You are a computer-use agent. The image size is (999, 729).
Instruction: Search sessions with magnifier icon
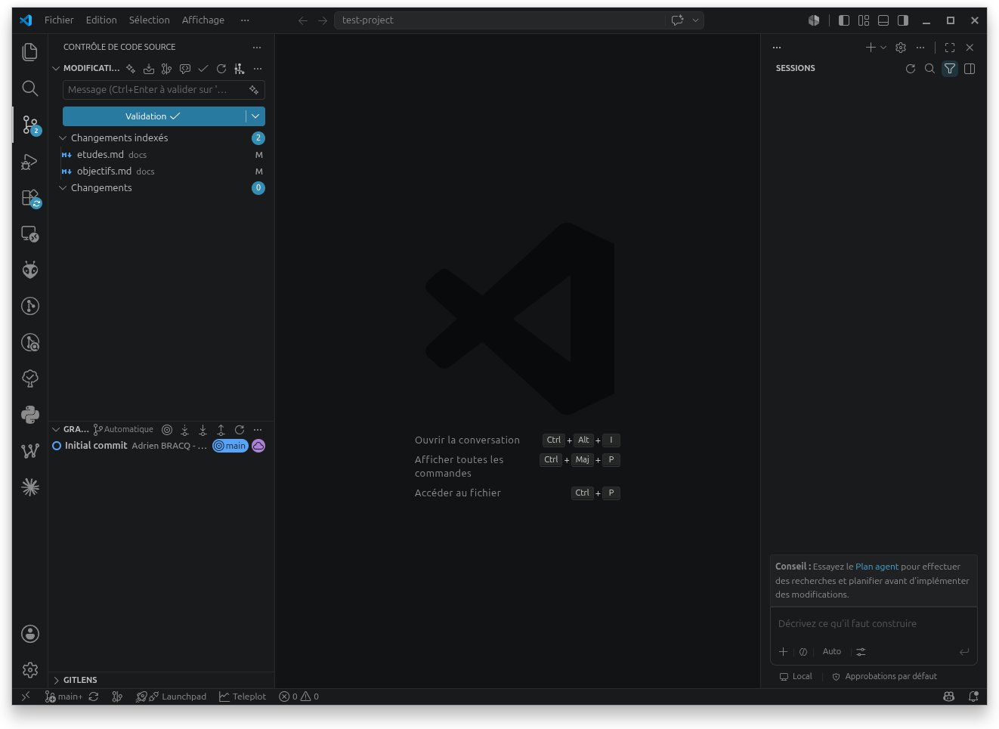coord(930,69)
